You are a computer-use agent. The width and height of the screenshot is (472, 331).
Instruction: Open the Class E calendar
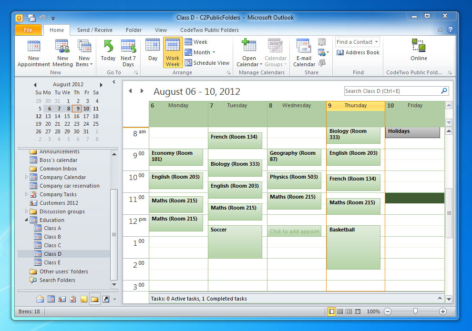click(52, 262)
